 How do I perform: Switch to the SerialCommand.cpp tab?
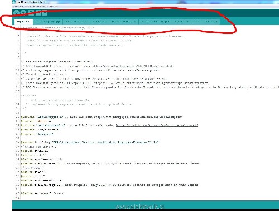coord(155,22)
